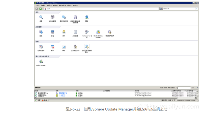Open the 系统日志 system logs icon
Image resolution: width=202 pixels, height=113 pixels.
pos(75,32)
